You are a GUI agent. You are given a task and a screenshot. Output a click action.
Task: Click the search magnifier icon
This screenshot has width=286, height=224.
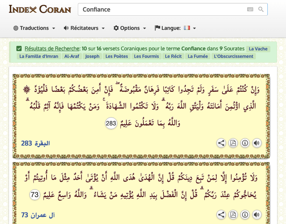click(x=261, y=9)
